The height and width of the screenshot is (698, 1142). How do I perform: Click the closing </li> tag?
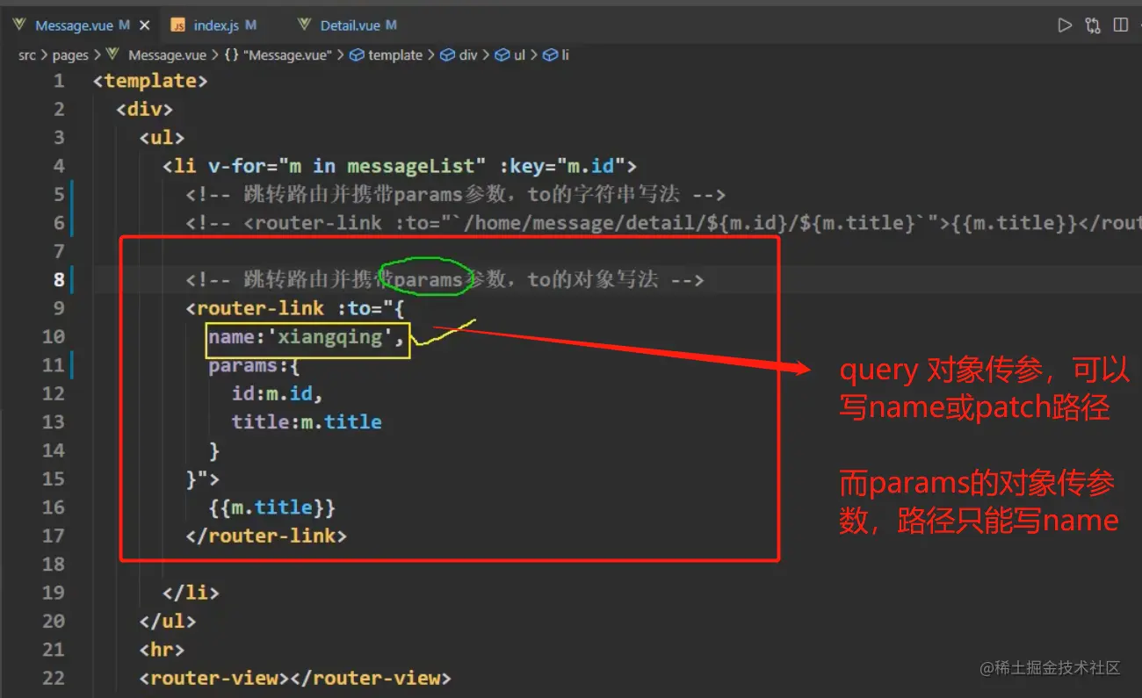191,593
